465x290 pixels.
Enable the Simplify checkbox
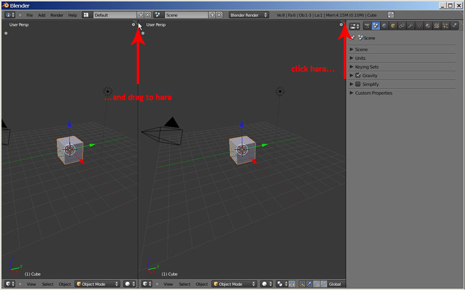(x=358, y=84)
